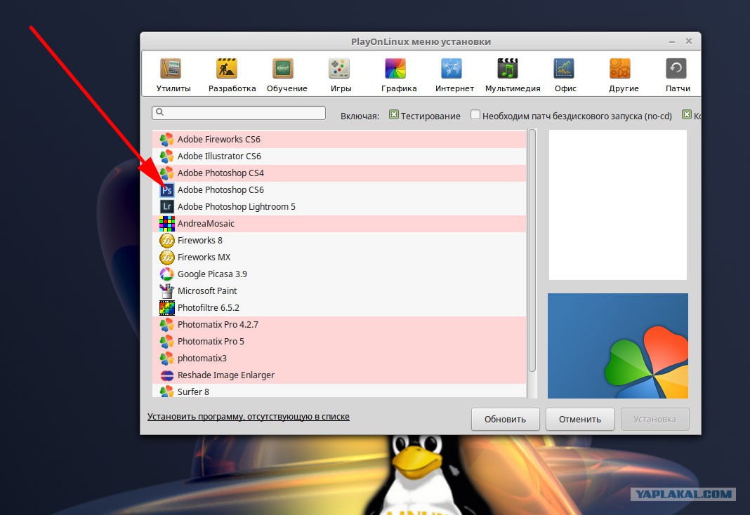Click the Lr Lightroom 5 icon
The image size is (750, 515).
coord(166,207)
